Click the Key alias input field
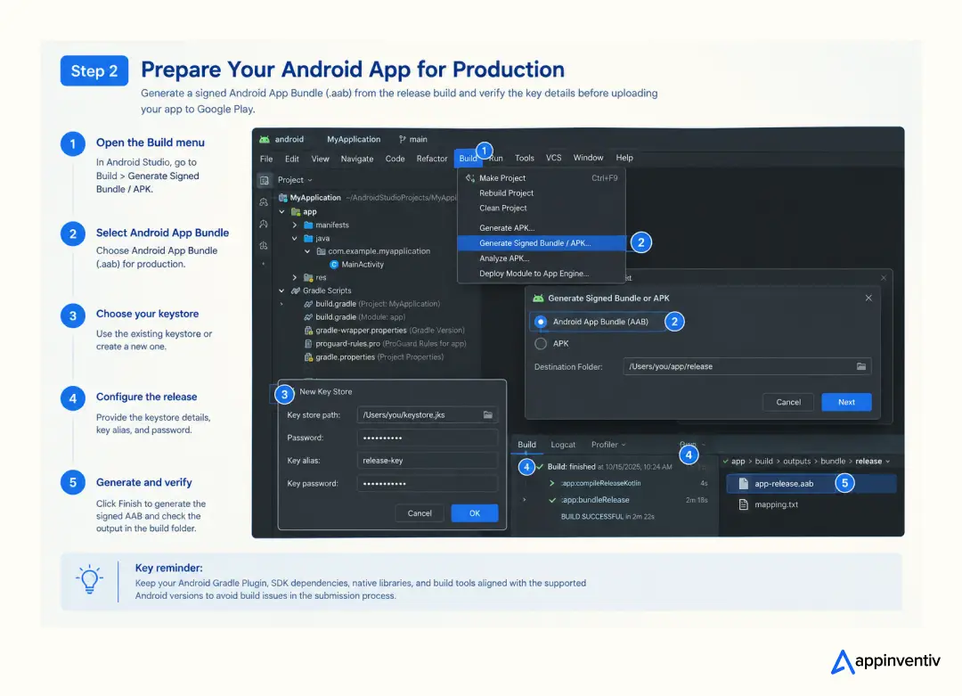 (427, 461)
